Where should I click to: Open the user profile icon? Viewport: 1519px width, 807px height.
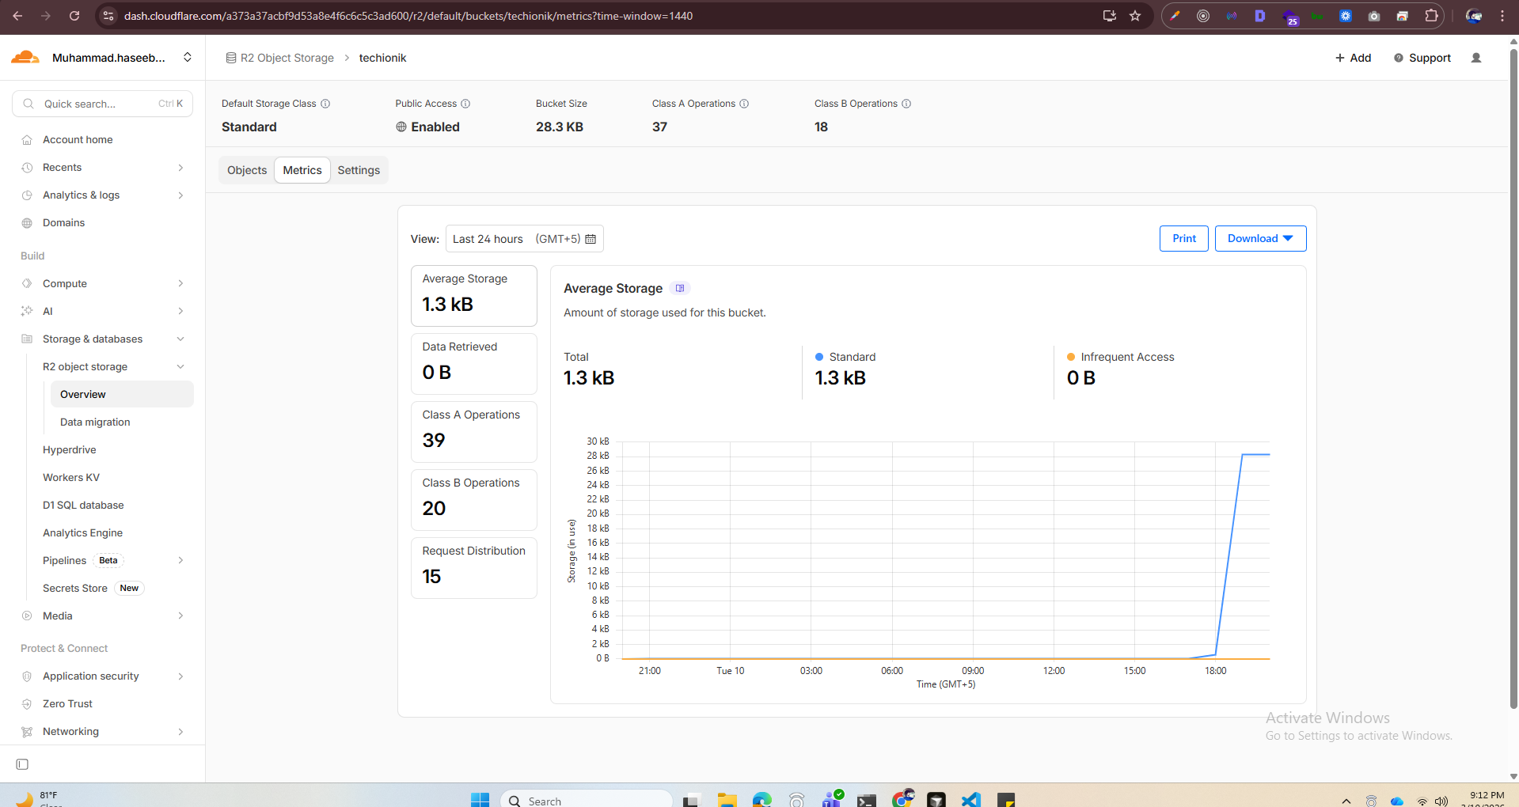1476,58
